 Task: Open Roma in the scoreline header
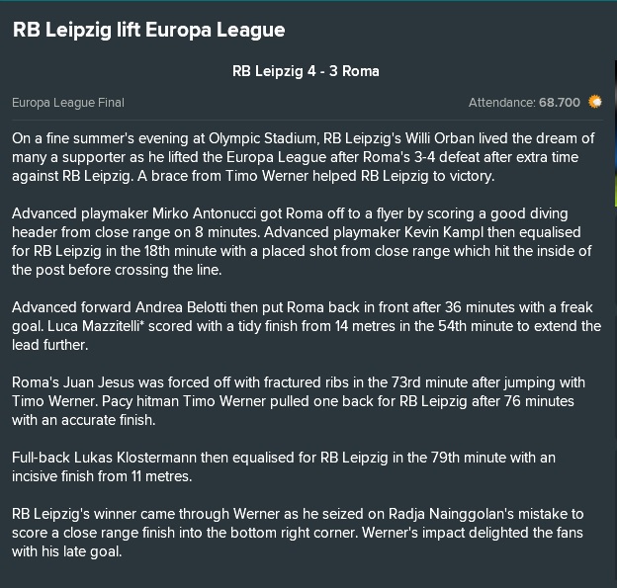pos(361,71)
